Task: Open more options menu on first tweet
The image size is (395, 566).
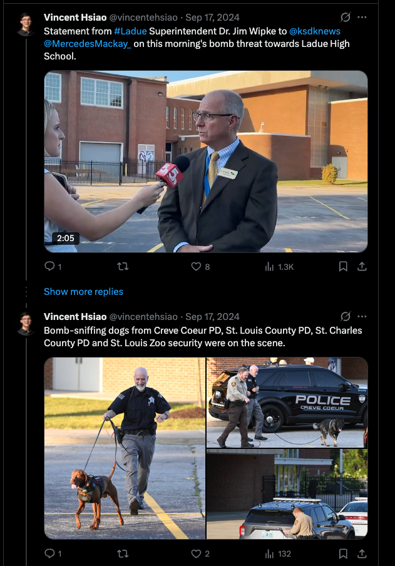Action: pos(362,17)
